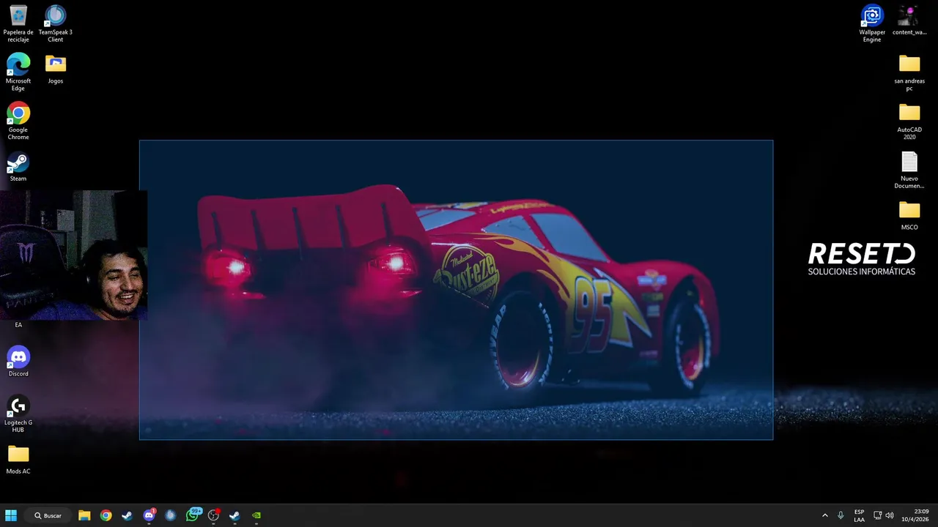938x527 pixels.
Task: Click the Steam taskbar icon beside Chrome
Action: tap(128, 515)
